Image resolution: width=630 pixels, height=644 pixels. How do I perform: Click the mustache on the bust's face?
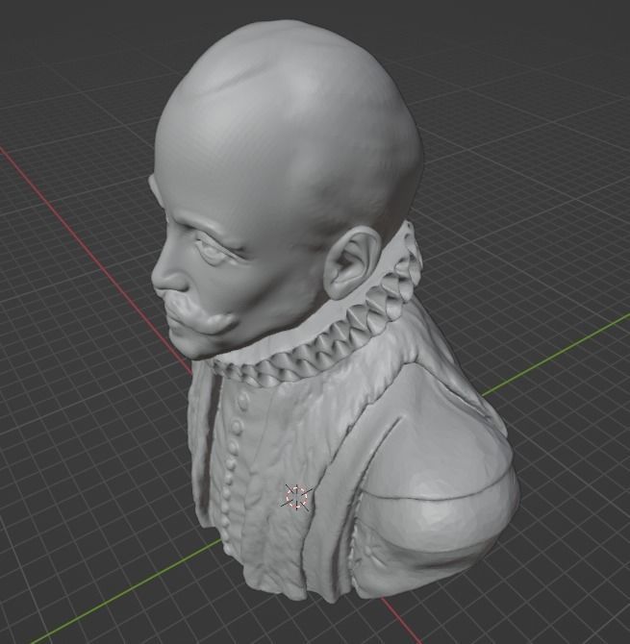click(x=199, y=311)
